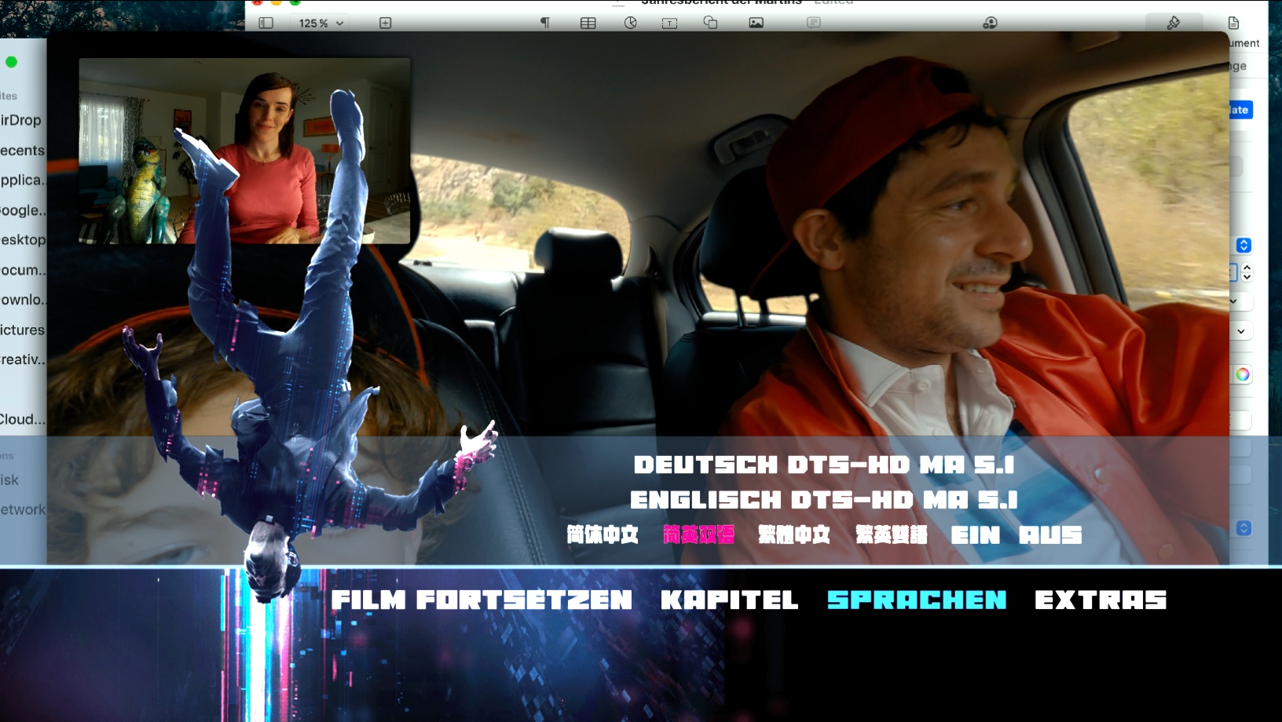Open the upper blue popup button in Pages inspector

(1244, 245)
